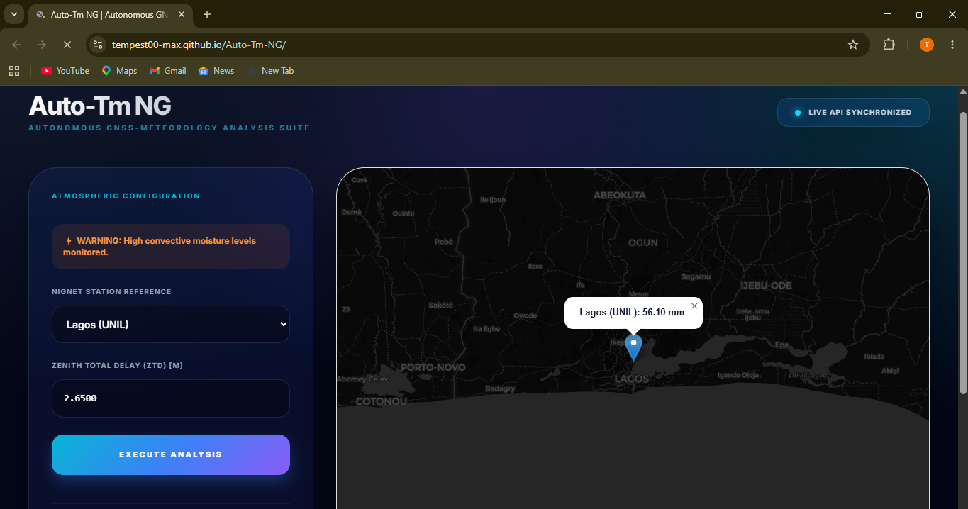Expand the NIGNET station reference dropdown
Viewport: 968px width, 509px height.
tap(171, 325)
